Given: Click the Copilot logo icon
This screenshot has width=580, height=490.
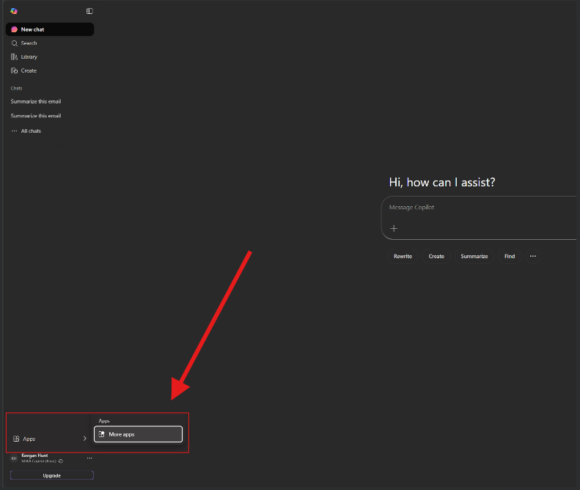Looking at the screenshot, I should pos(14,11).
